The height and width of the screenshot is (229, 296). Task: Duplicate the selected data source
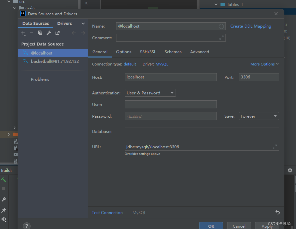coord(40,33)
